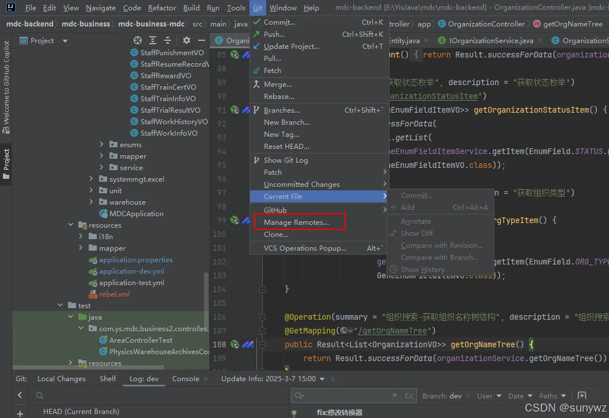Close the Entity.java editor tab

[x=426, y=40]
